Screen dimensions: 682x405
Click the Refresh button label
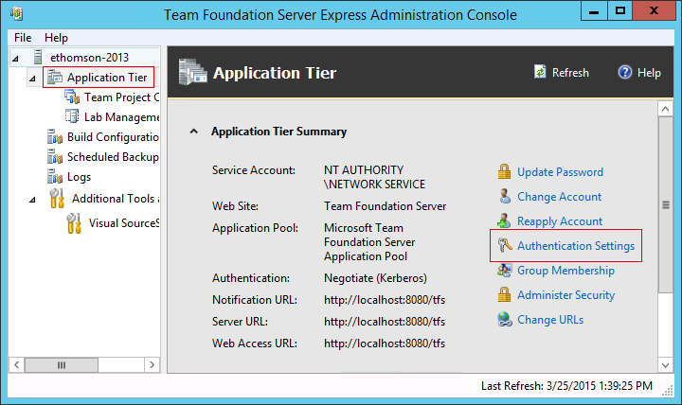570,73
